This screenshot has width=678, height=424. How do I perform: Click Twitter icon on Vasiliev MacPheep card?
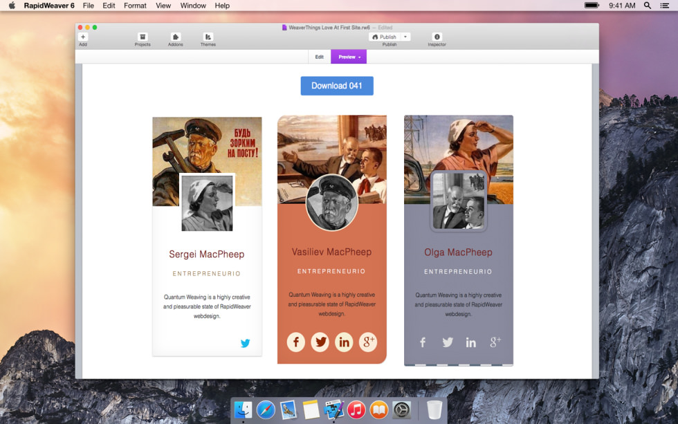coord(320,342)
